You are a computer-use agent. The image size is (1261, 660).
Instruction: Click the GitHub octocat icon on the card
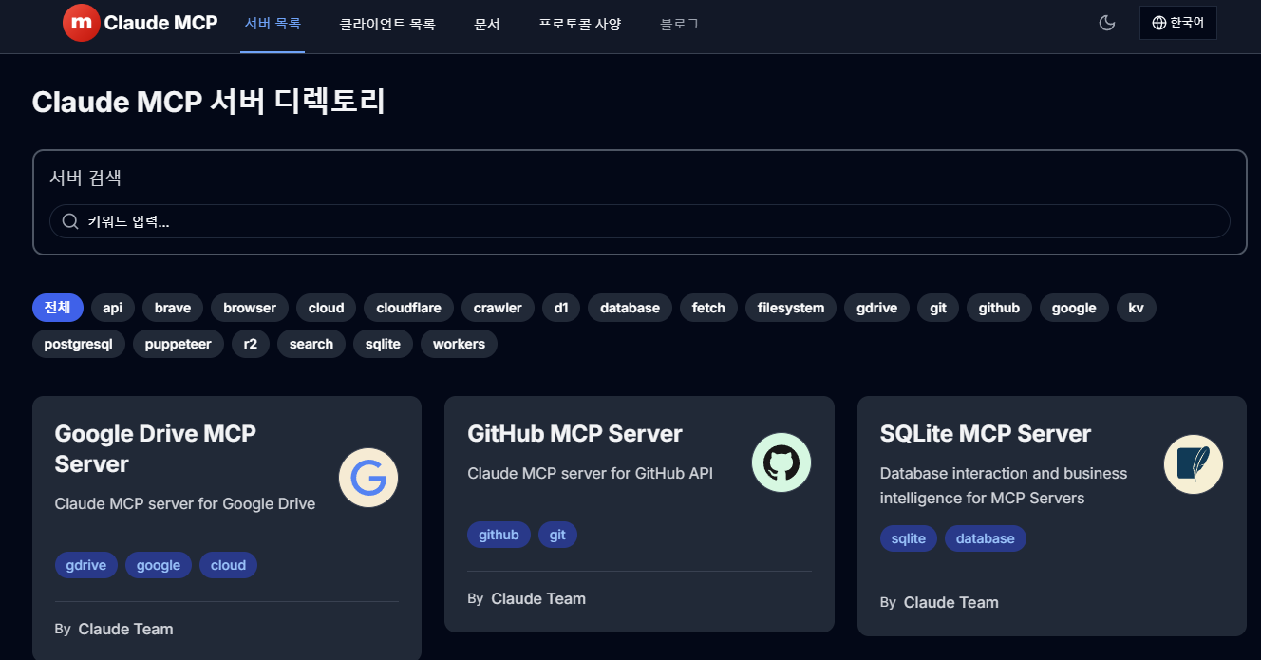pos(781,462)
